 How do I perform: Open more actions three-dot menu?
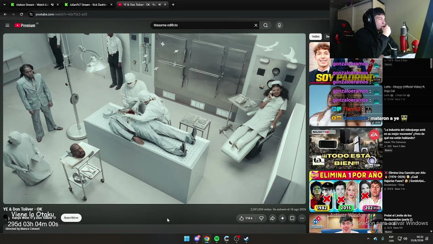pos(302,218)
